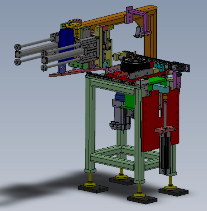Click the topmost-left gray guide rod end cap
The width and height of the screenshot is (207, 211).
click(x=18, y=47)
